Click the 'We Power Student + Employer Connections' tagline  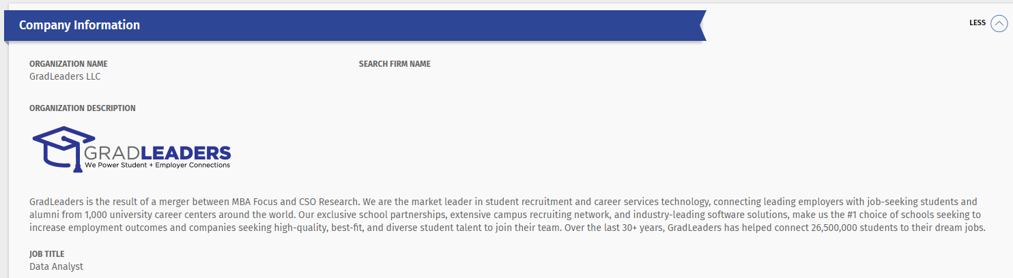pyautogui.click(x=158, y=165)
